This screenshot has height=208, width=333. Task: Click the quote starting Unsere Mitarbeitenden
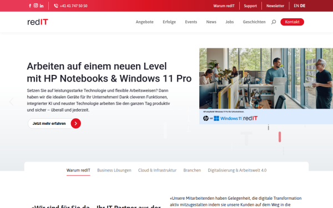point(236,201)
